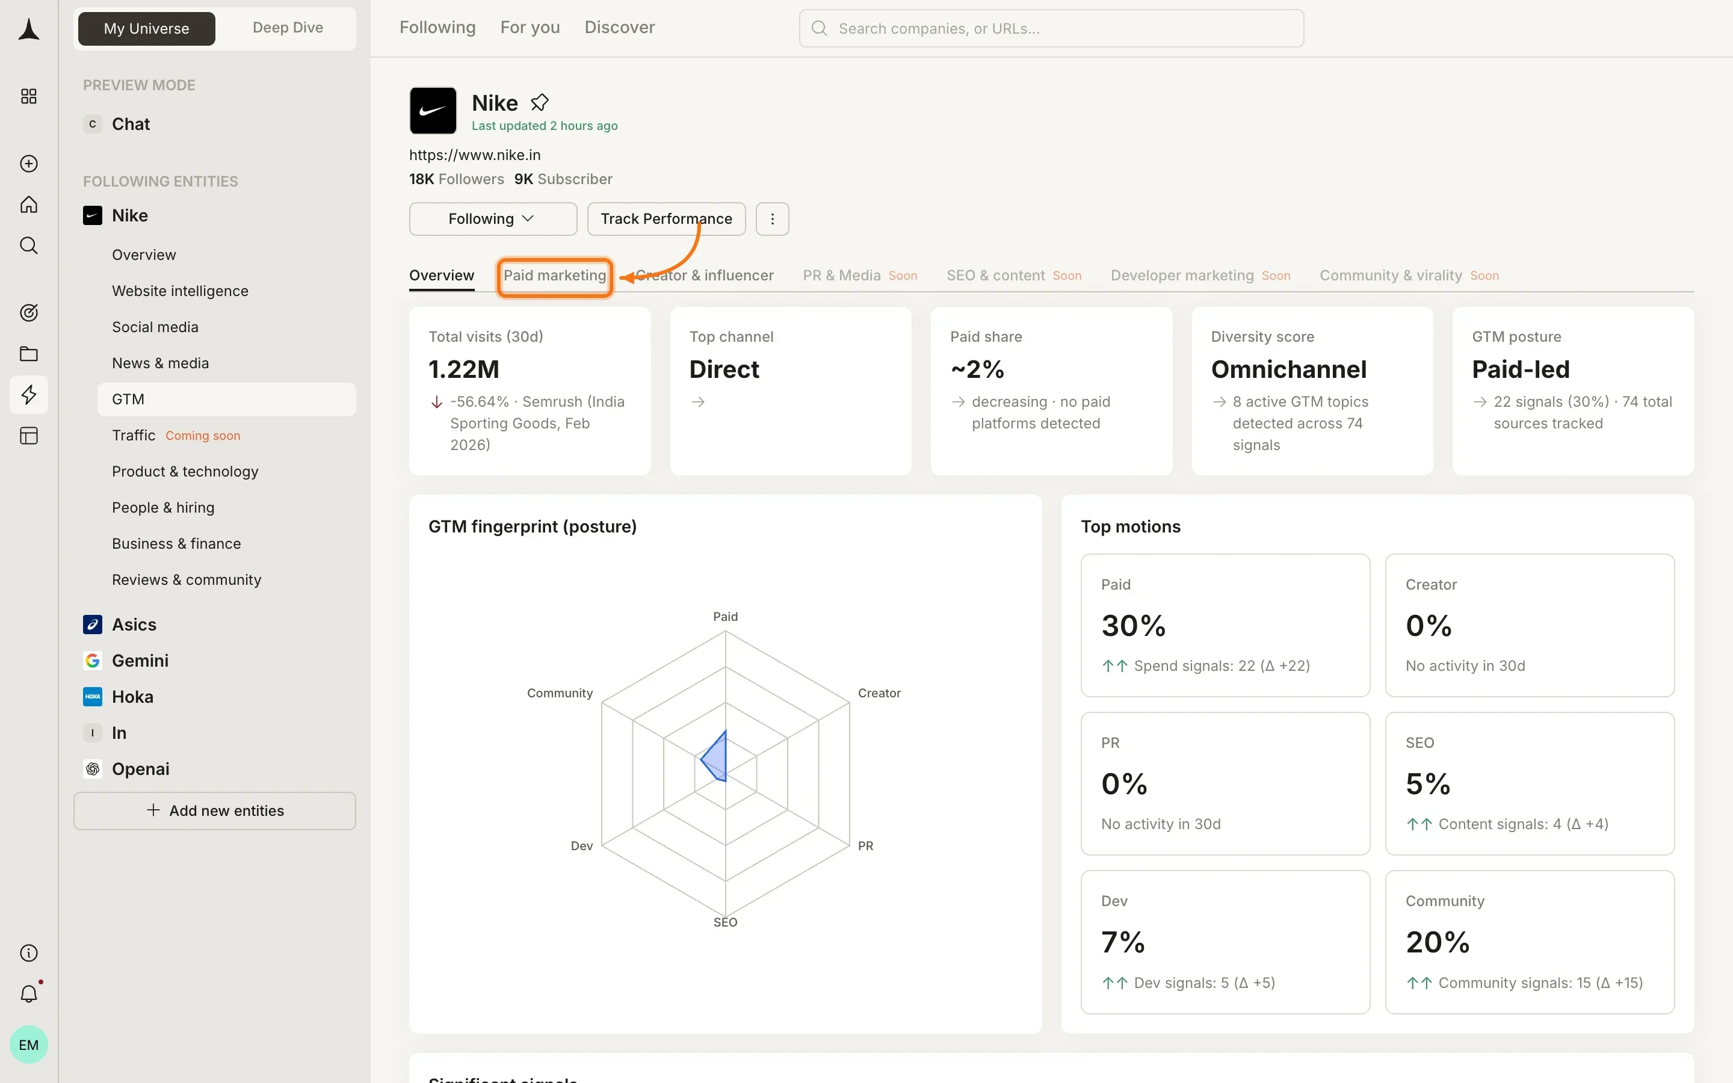Open Chat in the sidebar
1733x1083 pixels.
click(131, 124)
